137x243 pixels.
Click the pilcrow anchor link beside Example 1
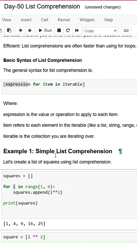(120, 151)
